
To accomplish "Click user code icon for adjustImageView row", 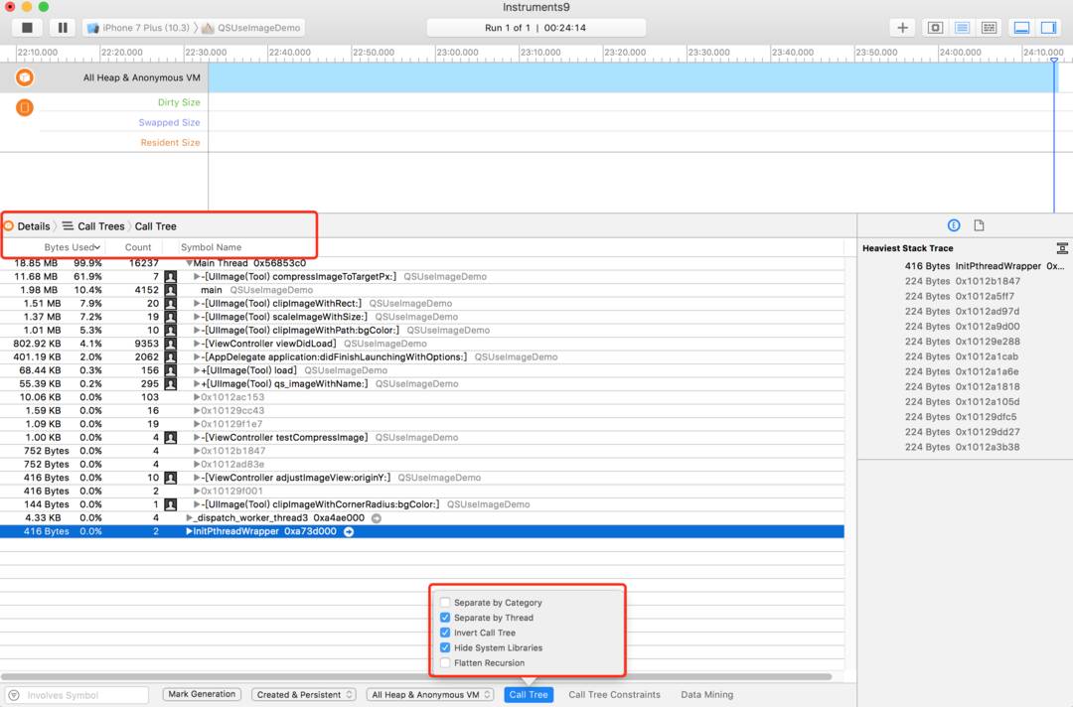I will pyautogui.click(x=171, y=478).
